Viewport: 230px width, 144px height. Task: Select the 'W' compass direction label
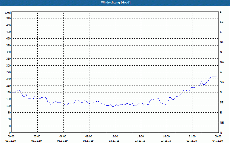tap(221, 72)
